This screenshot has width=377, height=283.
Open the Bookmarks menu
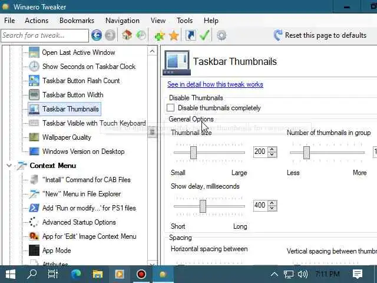click(x=77, y=21)
